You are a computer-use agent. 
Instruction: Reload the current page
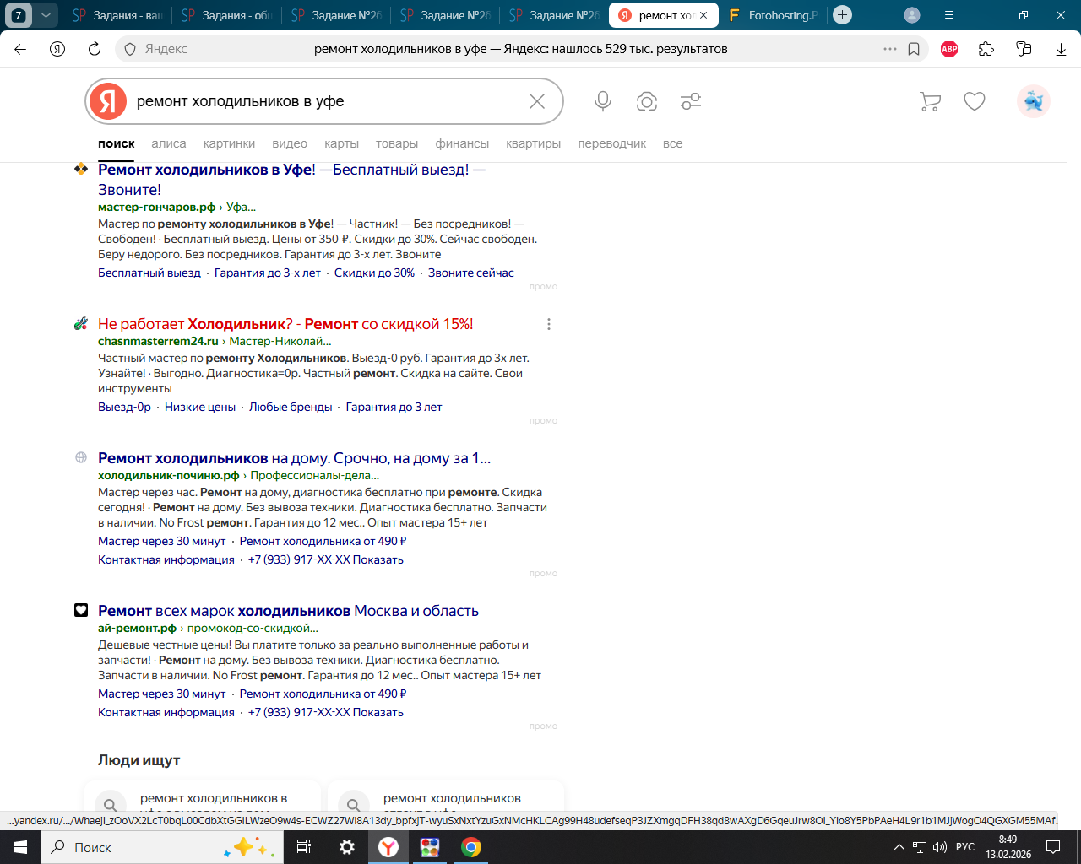click(x=95, y=49)
